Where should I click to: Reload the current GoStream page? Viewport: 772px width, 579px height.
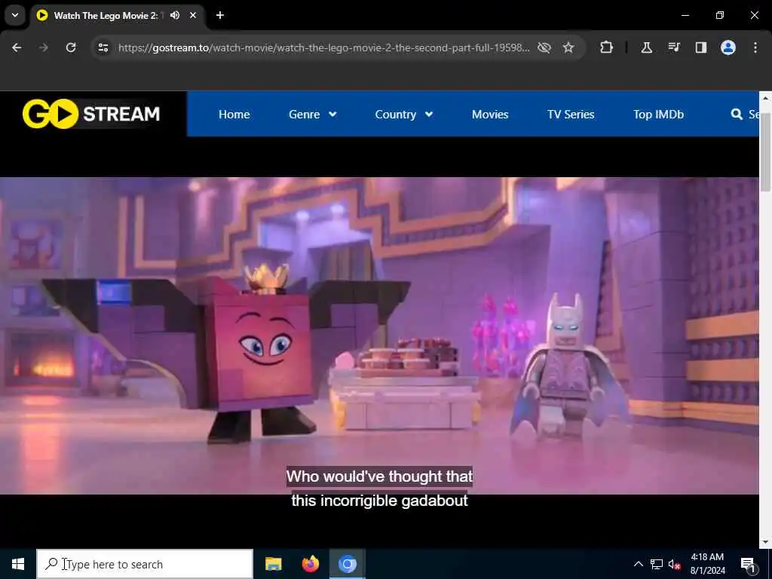[x=71, y=47]
